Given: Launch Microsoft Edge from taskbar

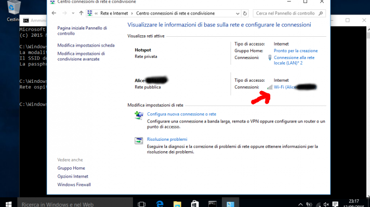Looking at the screenshot, I should point(160,204).
